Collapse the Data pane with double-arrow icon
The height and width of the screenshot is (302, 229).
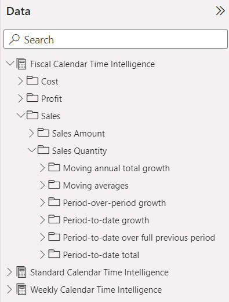pyautogui.click(x=220, y=11)
